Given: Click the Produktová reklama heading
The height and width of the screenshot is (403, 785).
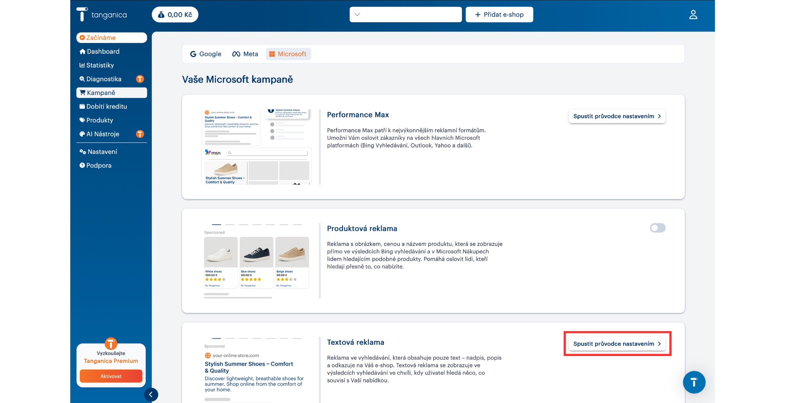Looking at the screenshot, I should click(362, 228).
